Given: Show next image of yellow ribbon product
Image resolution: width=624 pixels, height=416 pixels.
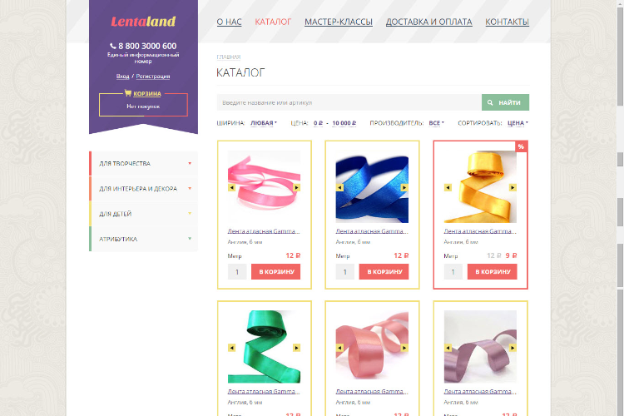Looking at the screenshot, I should click(x=513, y=187).
